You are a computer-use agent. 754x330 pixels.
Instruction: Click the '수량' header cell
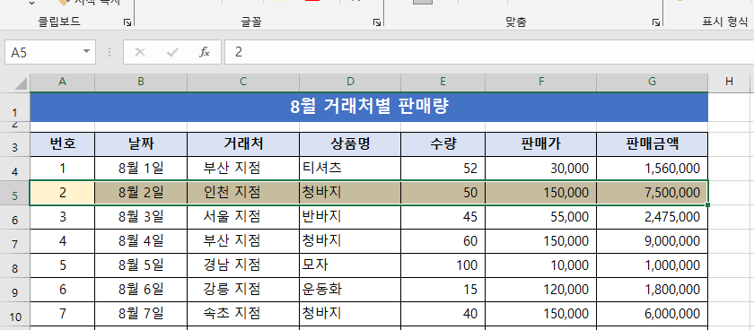click(443, 143)
